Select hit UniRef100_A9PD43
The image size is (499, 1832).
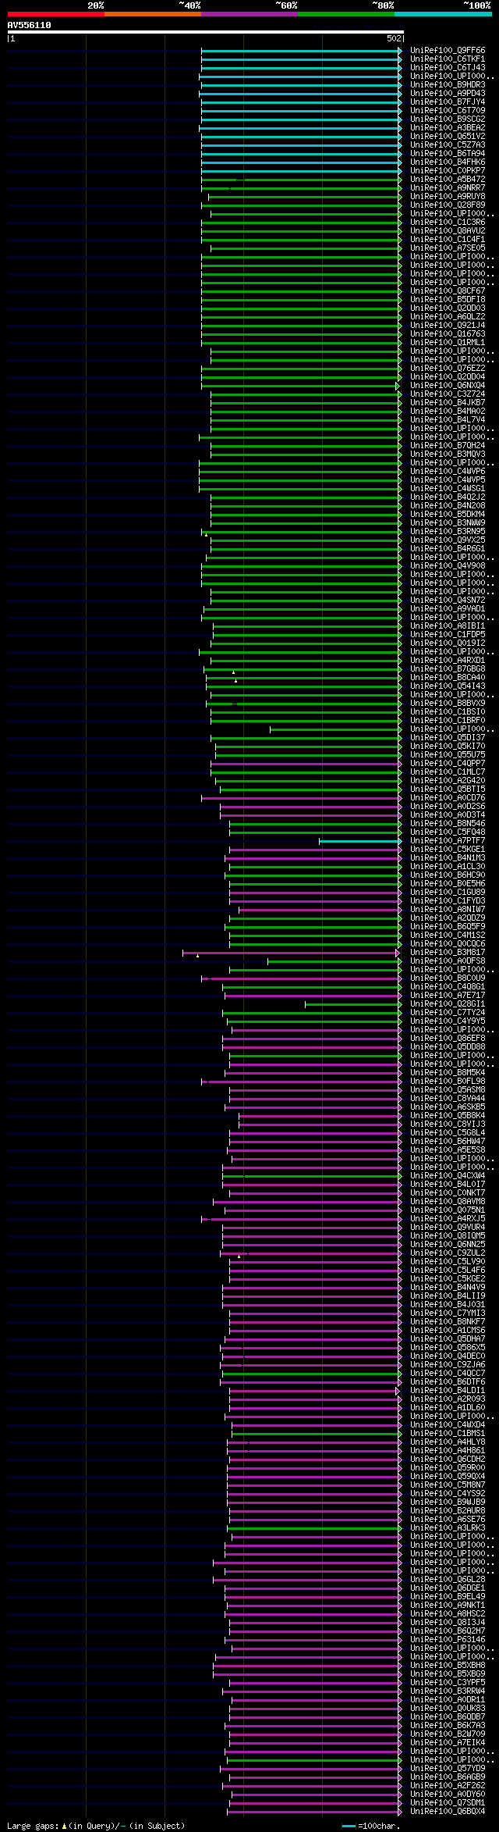tap(448, 94)
